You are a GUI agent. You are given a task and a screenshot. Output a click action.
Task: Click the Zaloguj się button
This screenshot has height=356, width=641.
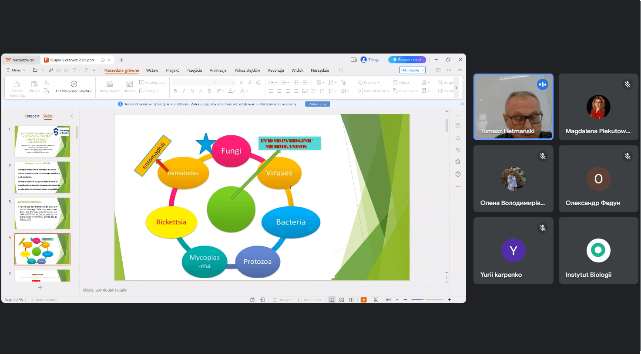(x=318, y=104)
